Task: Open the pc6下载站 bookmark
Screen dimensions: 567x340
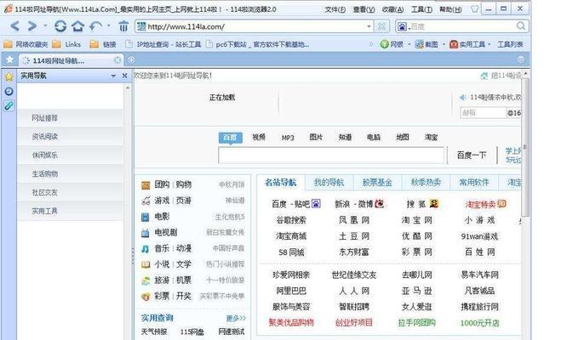Action: pyautogui.click(x=257, y=44)
